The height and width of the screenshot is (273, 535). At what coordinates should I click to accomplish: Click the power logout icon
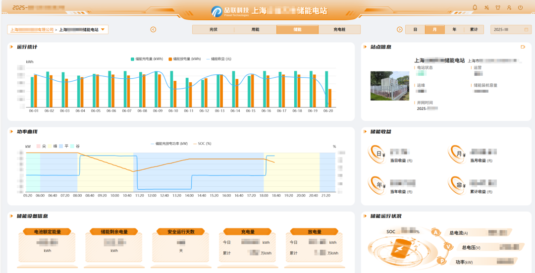(520, 7)
